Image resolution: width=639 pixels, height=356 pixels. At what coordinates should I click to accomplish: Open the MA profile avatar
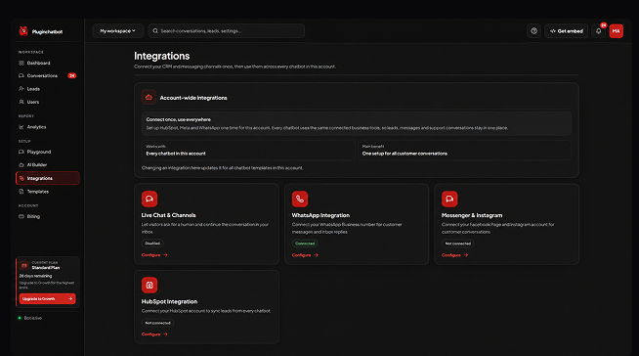tap(616, 31)
